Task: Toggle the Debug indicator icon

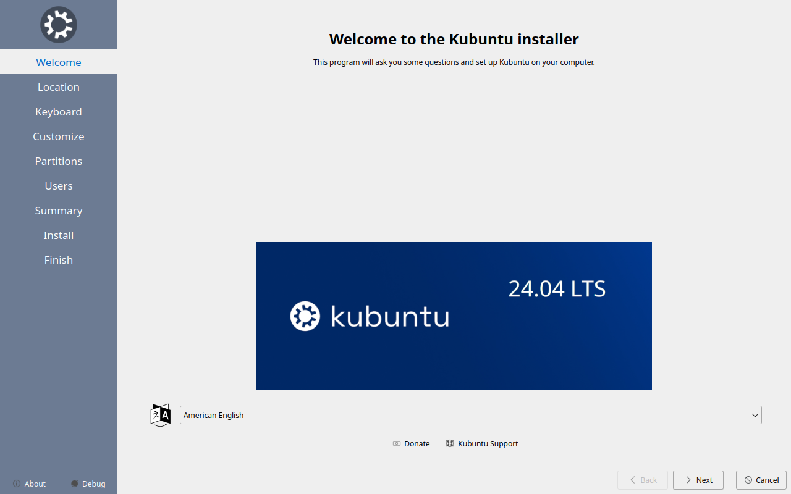Action: point(75,484)
